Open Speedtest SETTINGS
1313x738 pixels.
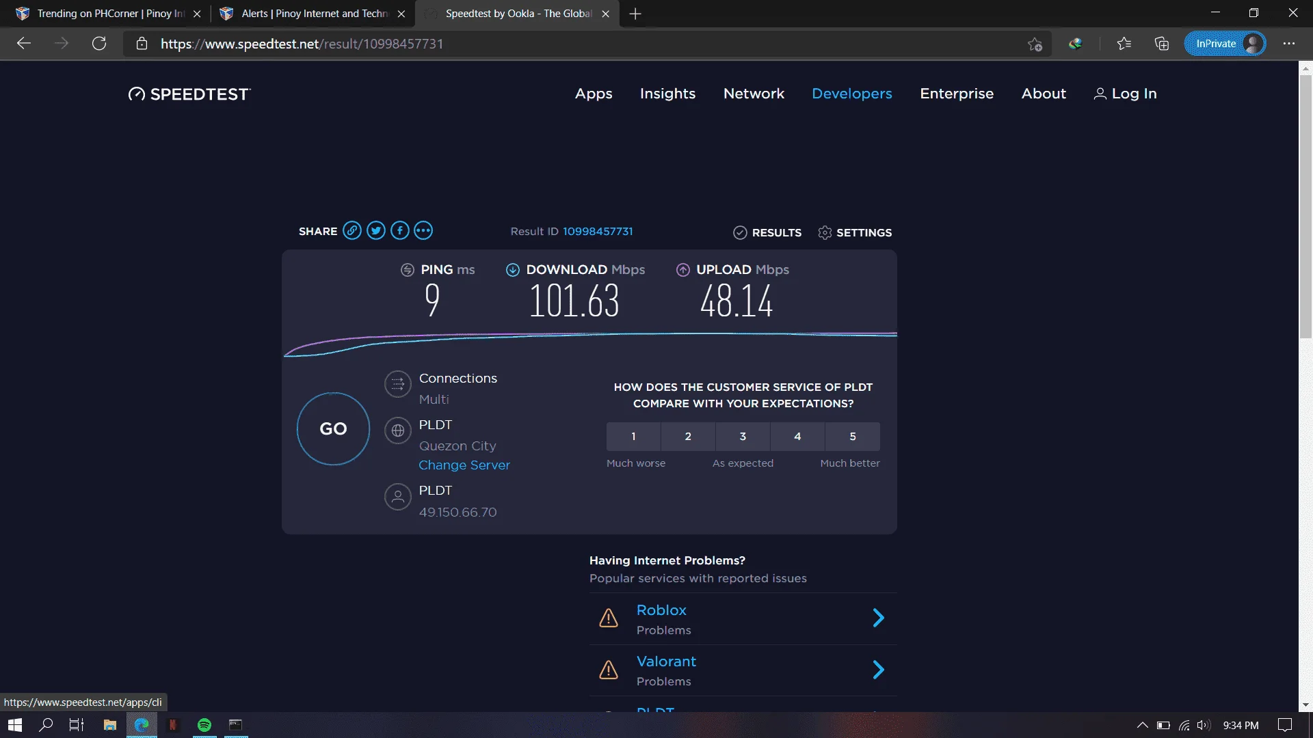(x=855, y=232)
